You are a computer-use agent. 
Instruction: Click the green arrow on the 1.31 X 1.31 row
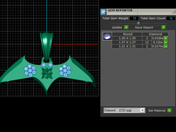[x=166, y=47]
